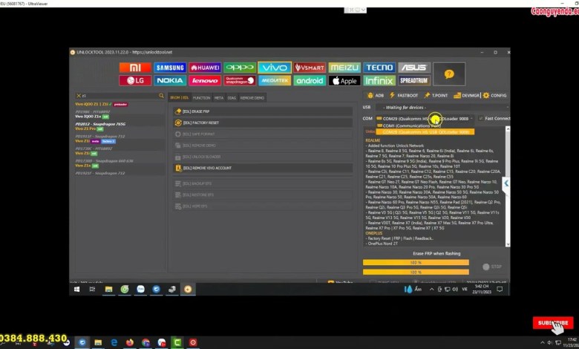Click the model search field
This screenshot has height=349, width=579.
[119, 96]
